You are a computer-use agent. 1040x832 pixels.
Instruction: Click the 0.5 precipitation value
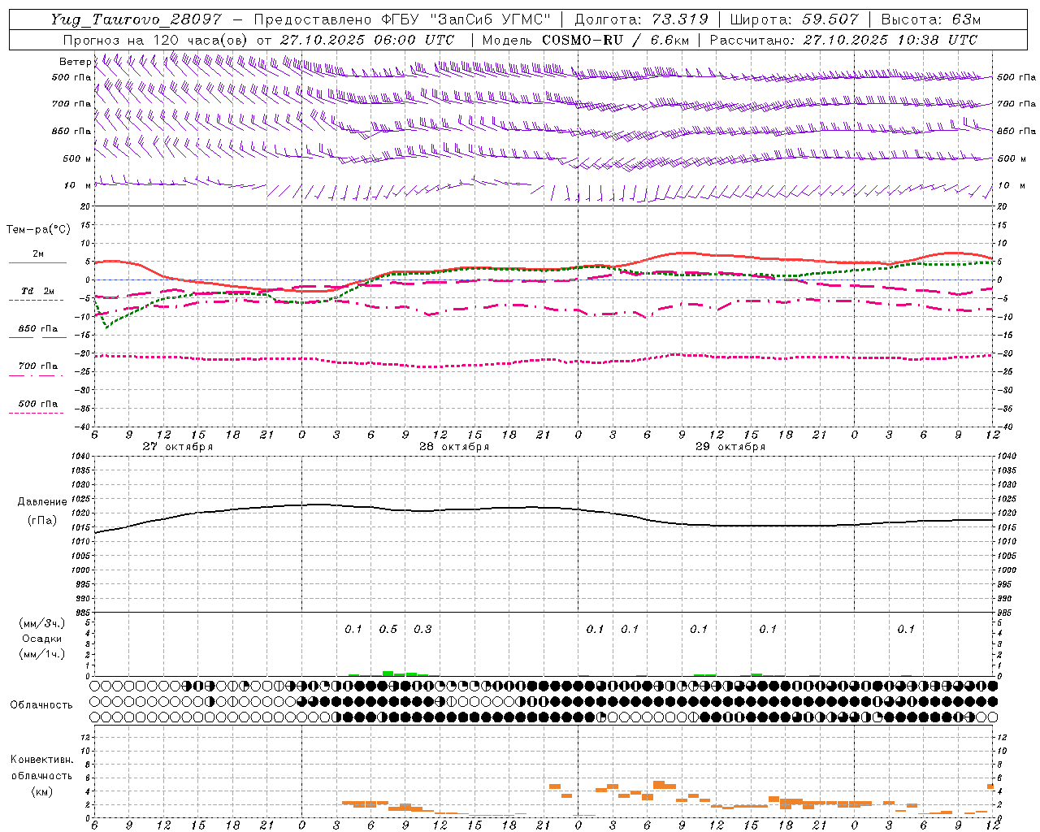[388, 629]
